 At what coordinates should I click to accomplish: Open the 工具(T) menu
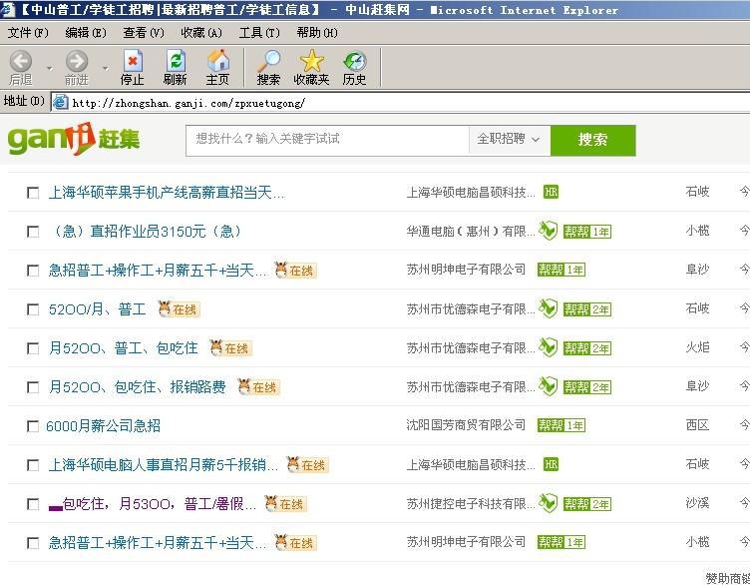pos(259,33)
